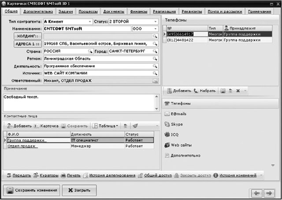Open the contact's Карточка
The width and height of the screenshot is (282, 200).
46,126
